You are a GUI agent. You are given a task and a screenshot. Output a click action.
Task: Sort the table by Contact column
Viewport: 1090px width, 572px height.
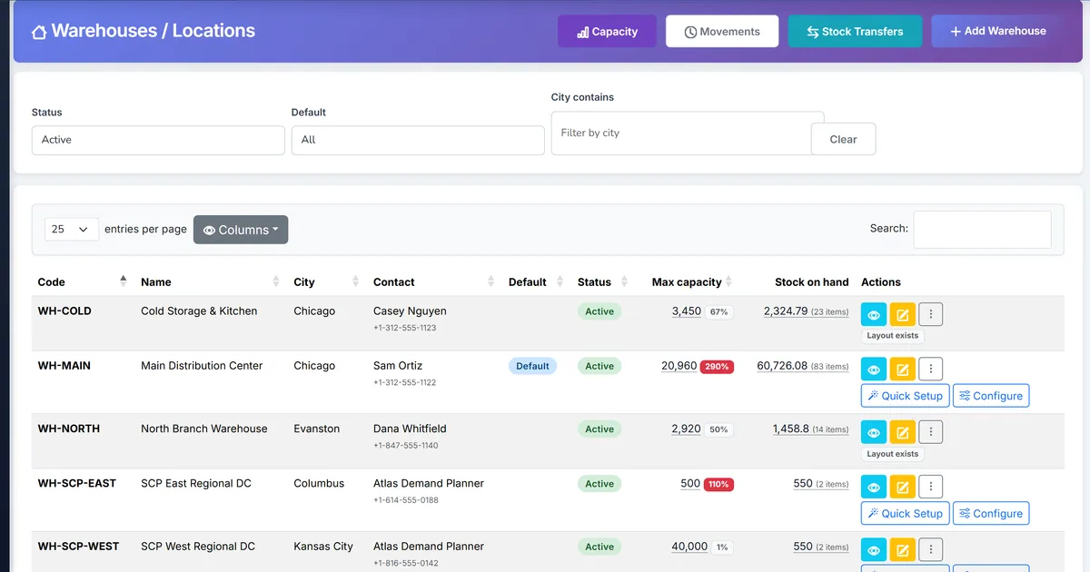coord(434,281)
